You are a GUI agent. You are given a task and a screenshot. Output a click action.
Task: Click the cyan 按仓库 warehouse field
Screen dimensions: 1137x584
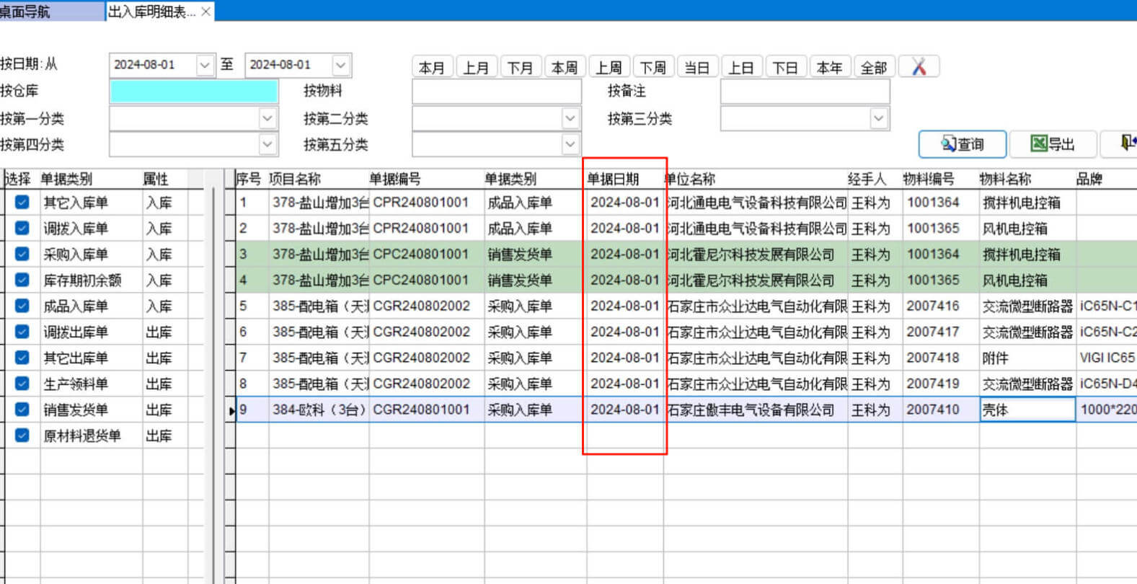pos(193,92)
